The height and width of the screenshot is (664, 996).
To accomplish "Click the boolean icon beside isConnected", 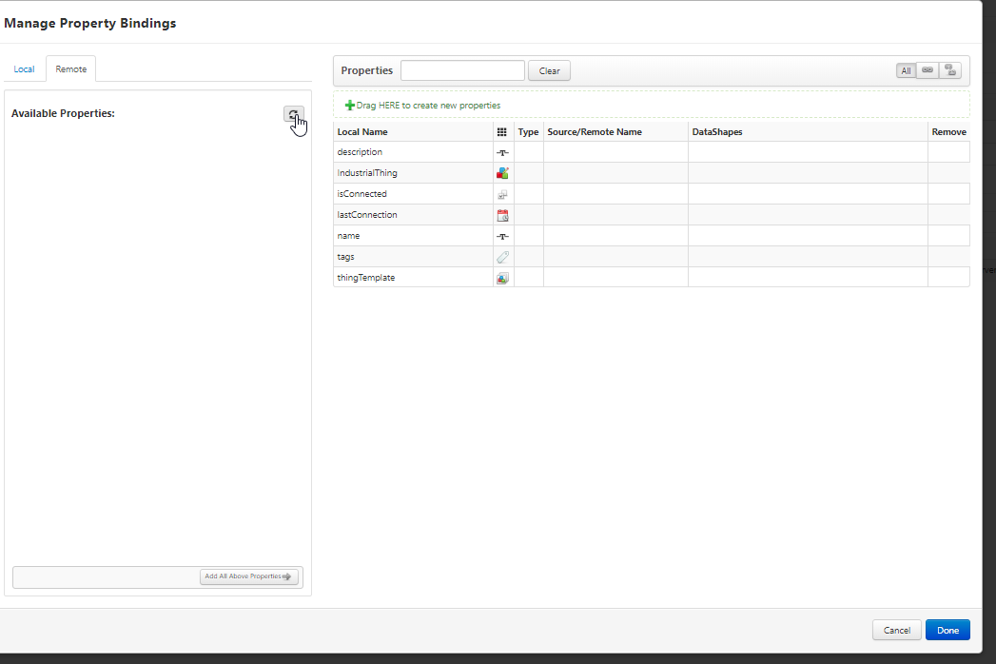I will [503, 193].
